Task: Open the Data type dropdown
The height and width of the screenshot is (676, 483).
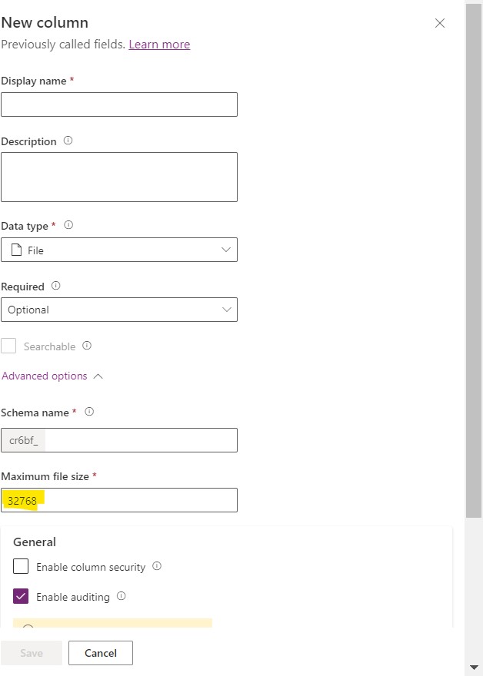Action: click(x=225, y=249)
